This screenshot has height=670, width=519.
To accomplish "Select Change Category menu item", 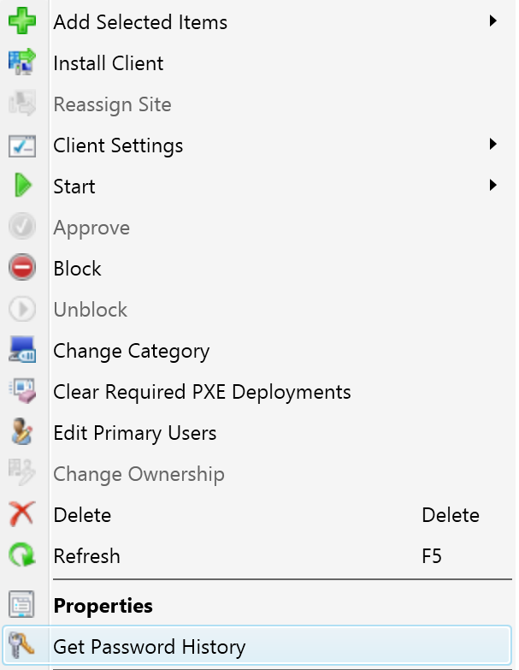I will [132, 351].
